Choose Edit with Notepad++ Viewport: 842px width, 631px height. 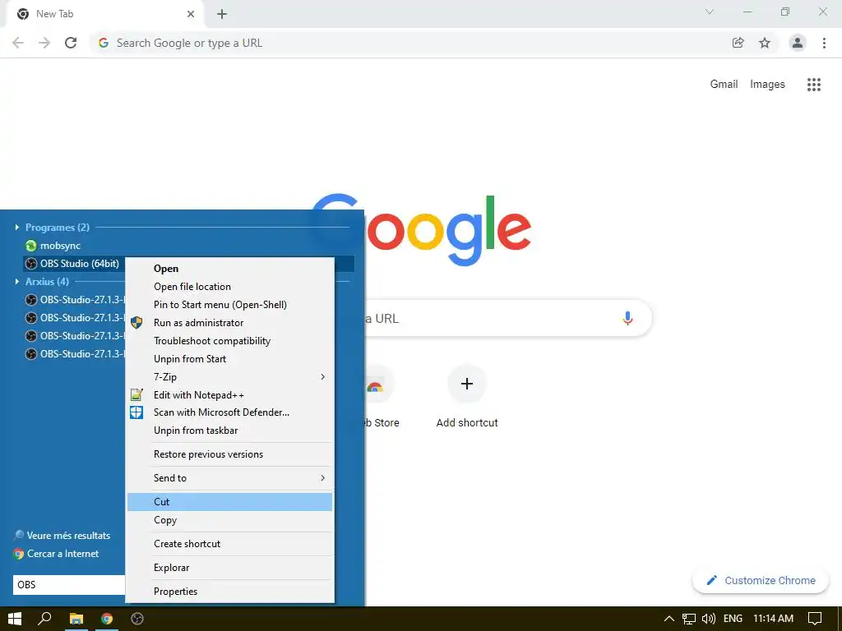point(230,395)
